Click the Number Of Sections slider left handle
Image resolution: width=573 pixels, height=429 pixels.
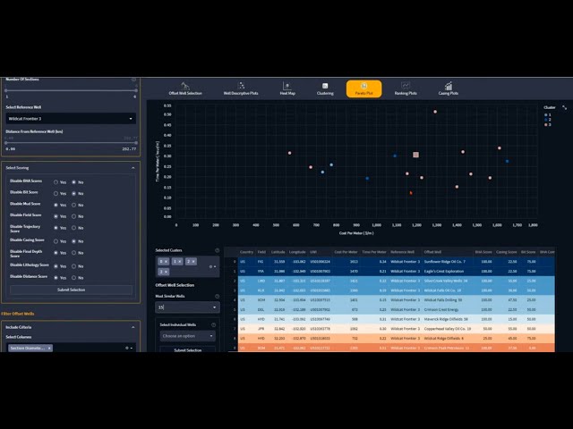[x=6, y=90]
